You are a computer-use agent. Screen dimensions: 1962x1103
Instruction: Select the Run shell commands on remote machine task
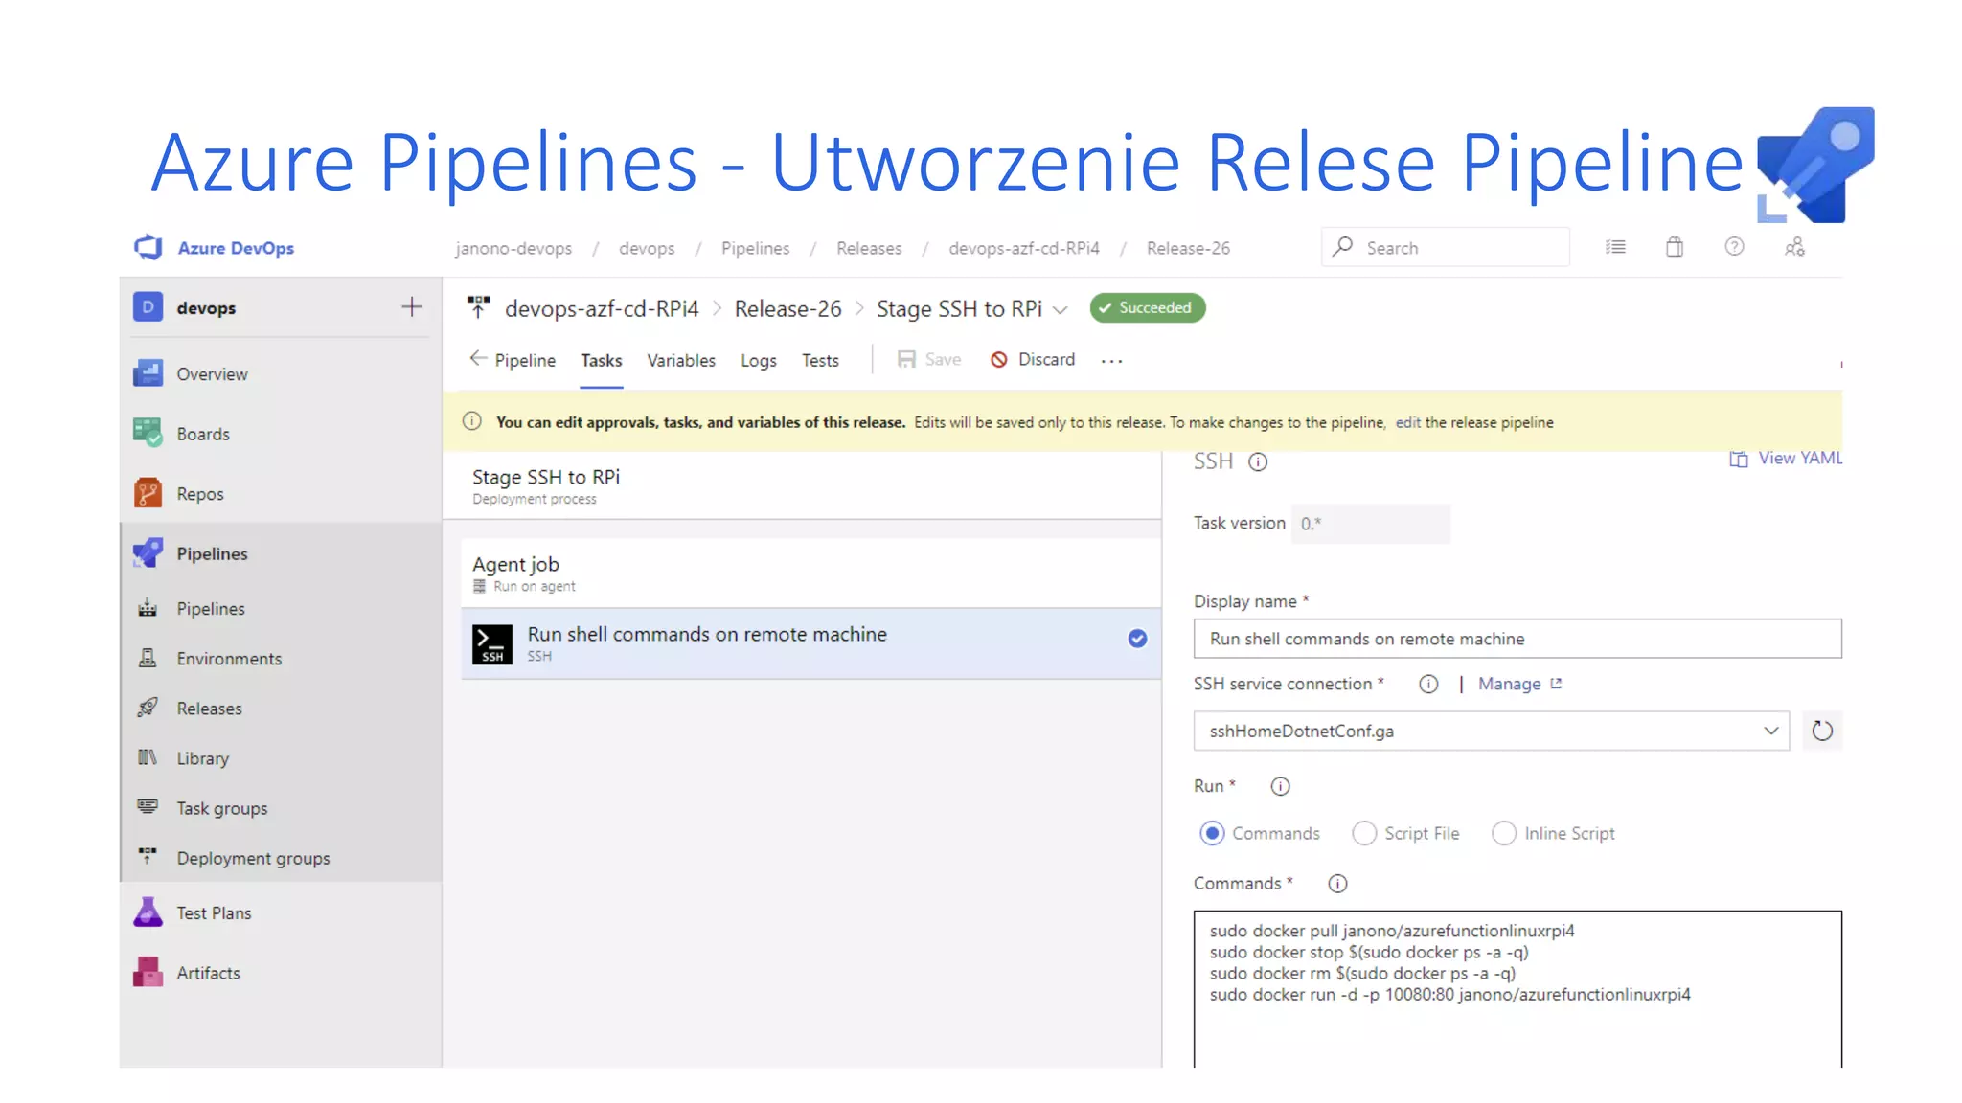click(810, 643)
